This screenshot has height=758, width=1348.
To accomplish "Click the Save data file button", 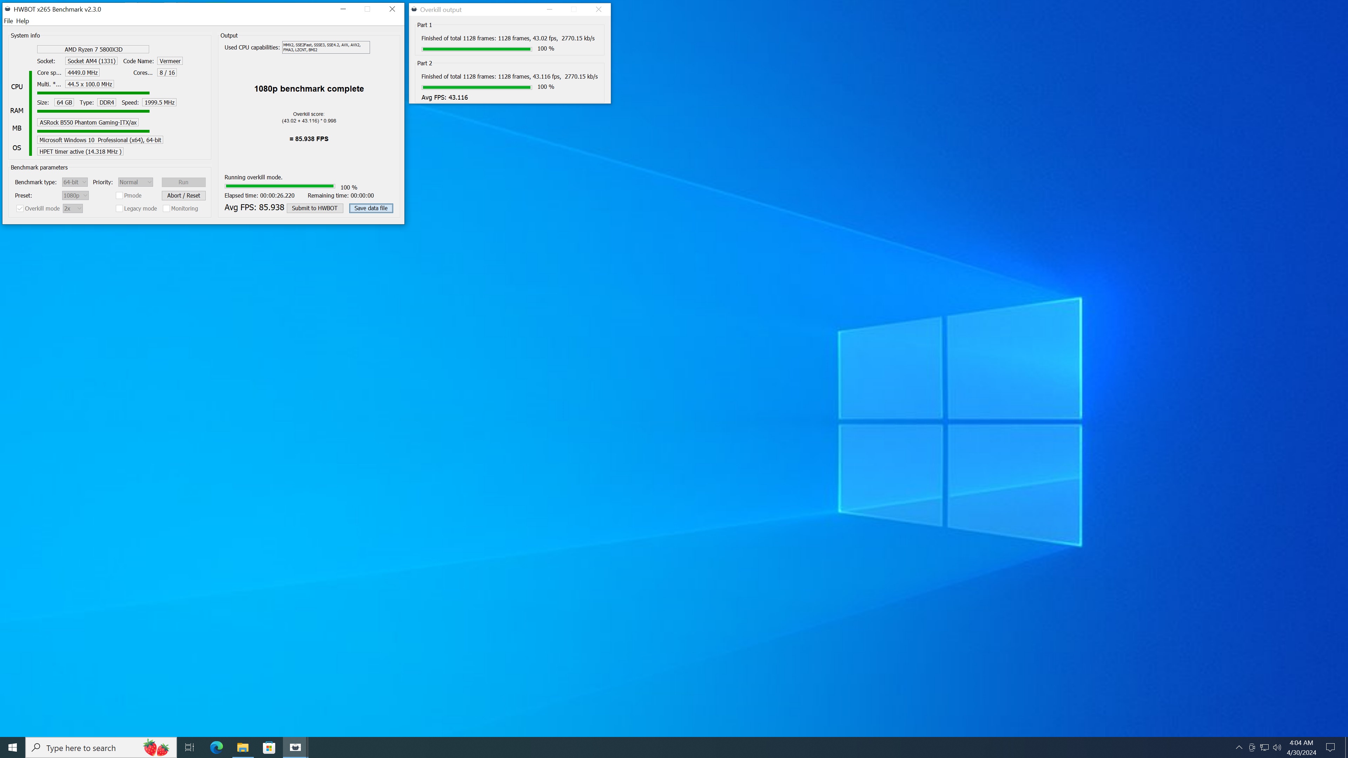I will coord(371,208).
